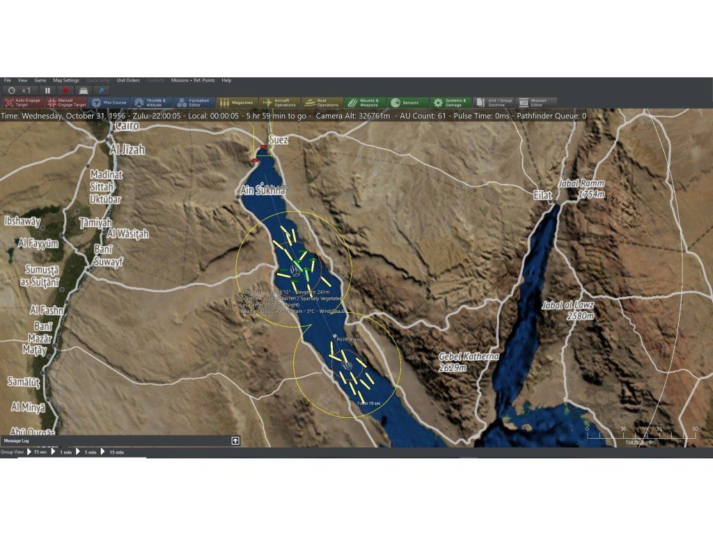Viewport: 713px width, 535px height.
Task: Advance time by 15 sec
Action: [x=38, y=452]
